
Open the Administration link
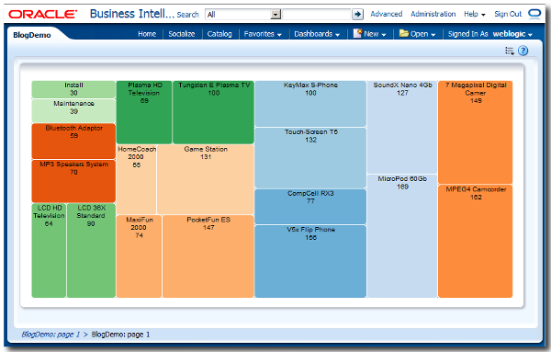pos(433,14)
